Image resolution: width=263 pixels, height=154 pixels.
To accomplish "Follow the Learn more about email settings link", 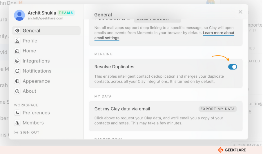I will coord(164,35).
